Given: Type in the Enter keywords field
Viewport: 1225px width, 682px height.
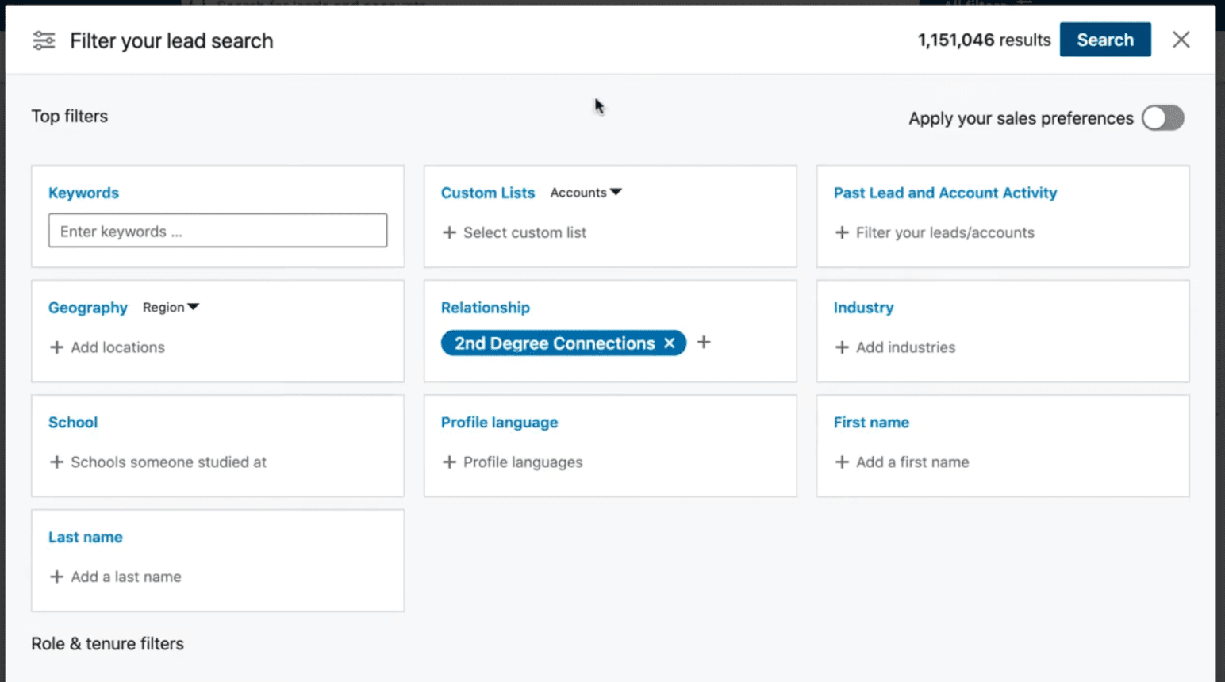Looking at the screenshot, I should tap(217, 231).
